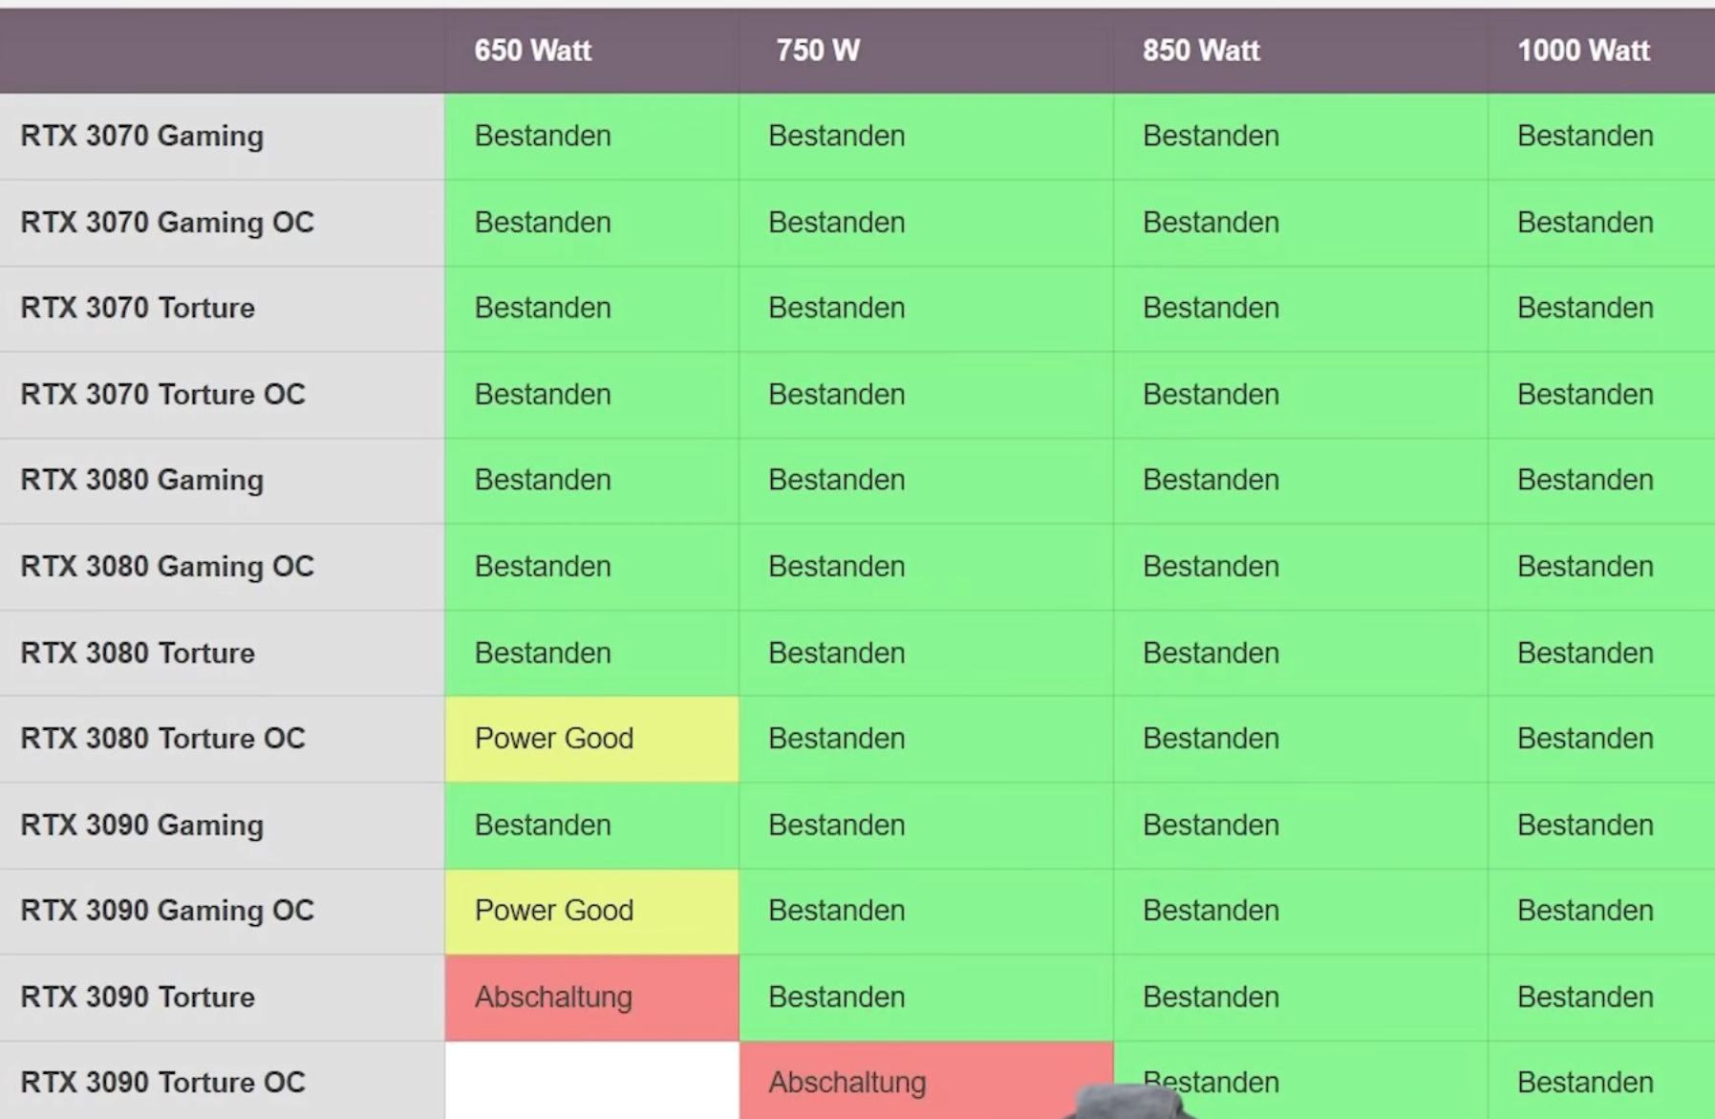Click the 750 W column header

coord(818,50)
